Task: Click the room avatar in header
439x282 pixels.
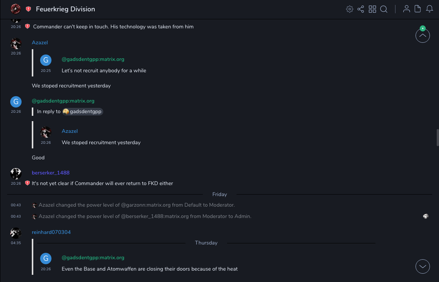Action: point(16,9)
